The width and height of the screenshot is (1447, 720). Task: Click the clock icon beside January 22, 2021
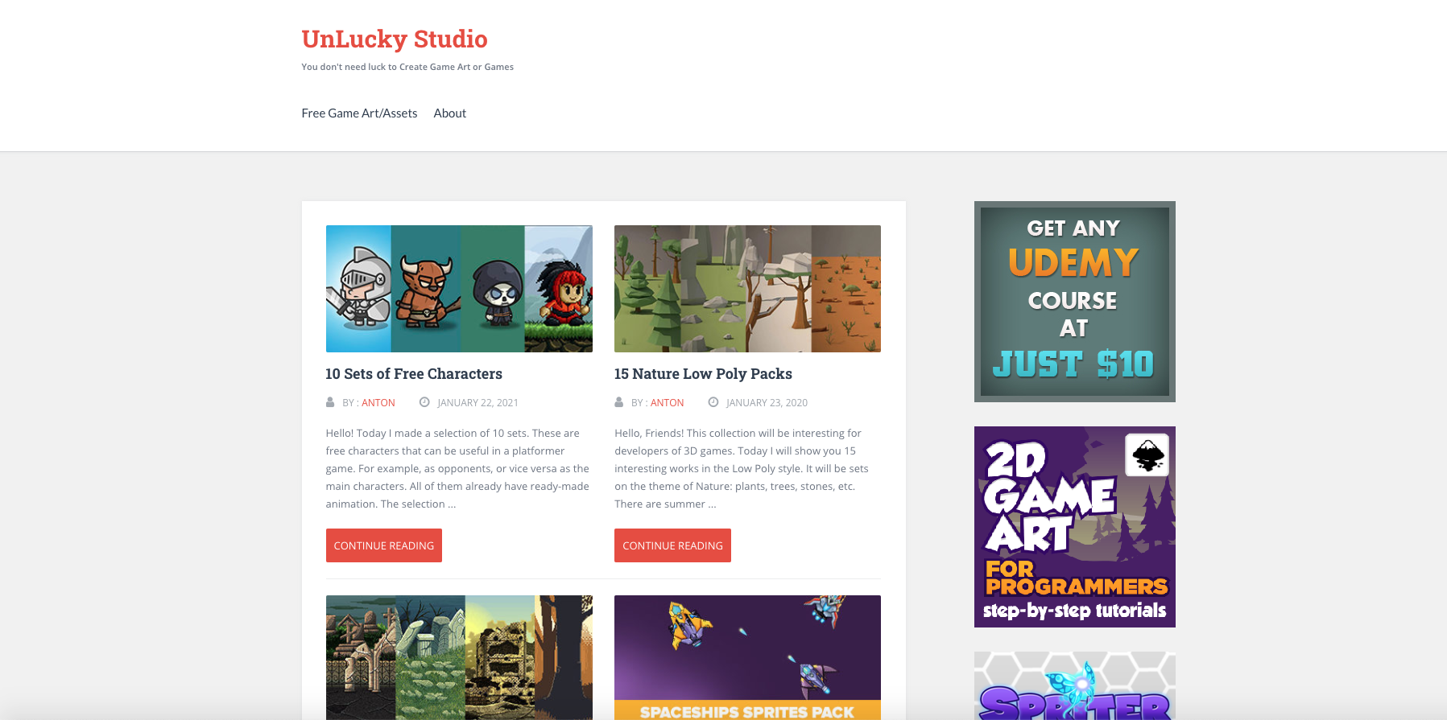[x=424, y=402]
